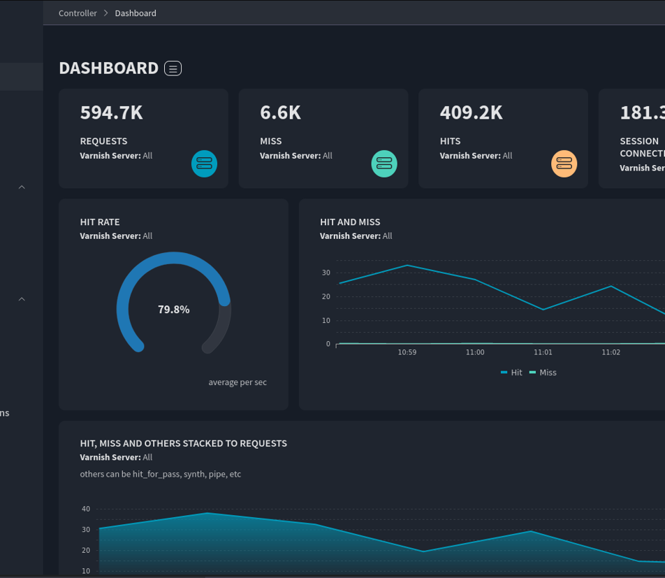Collapse the upper sidebar section chevron

click(x=22, y=187)
